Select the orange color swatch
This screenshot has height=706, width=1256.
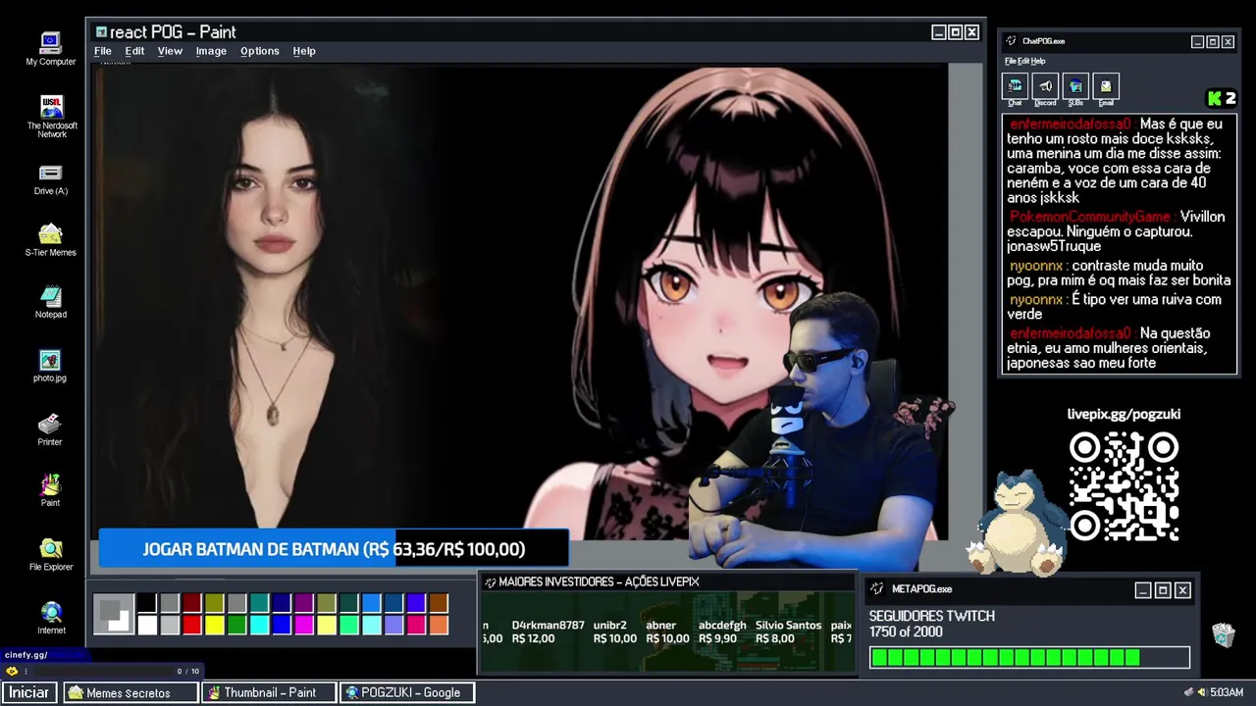439,625
